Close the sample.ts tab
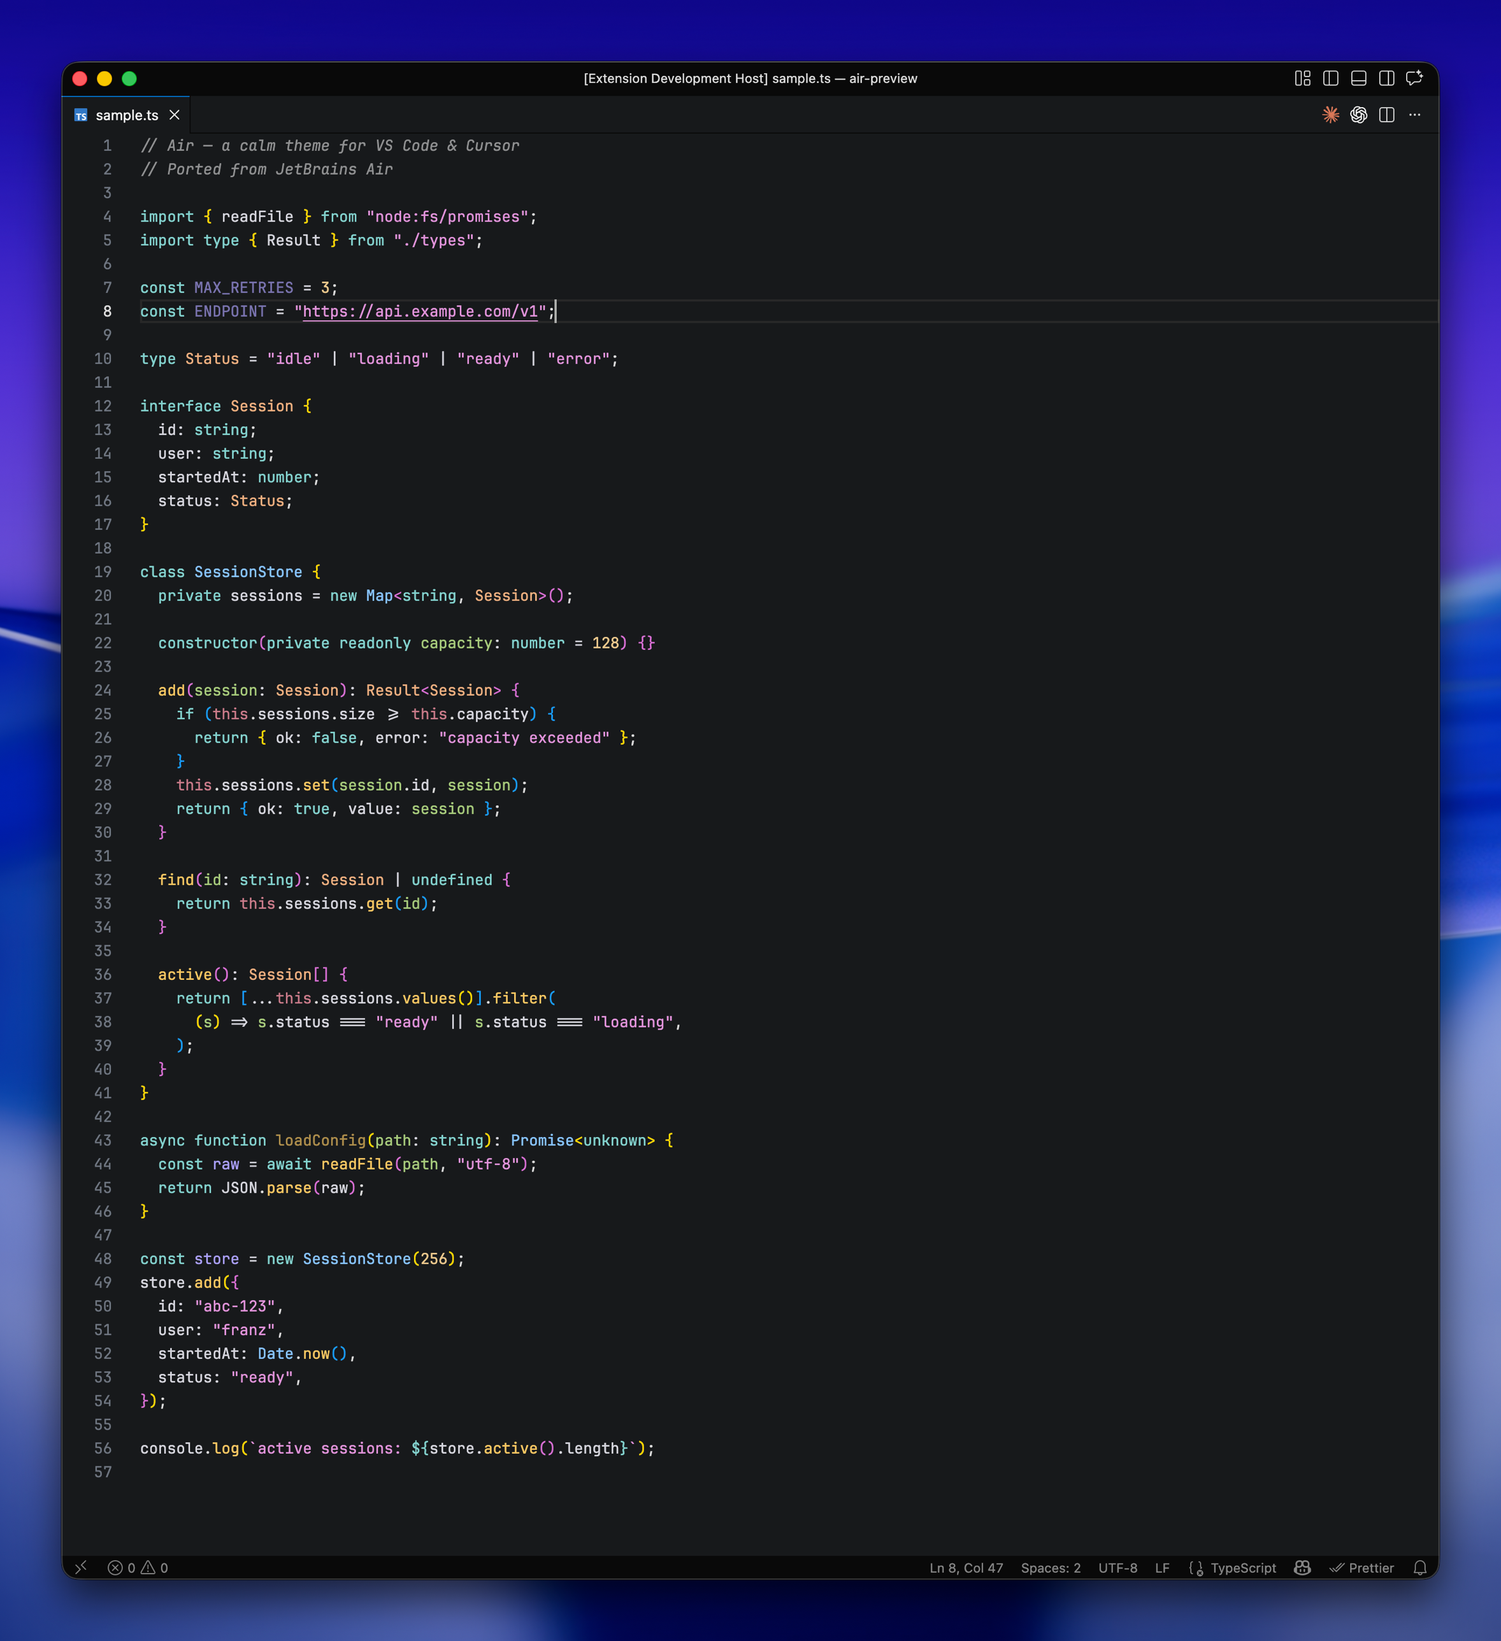 (x=174, y=115)
